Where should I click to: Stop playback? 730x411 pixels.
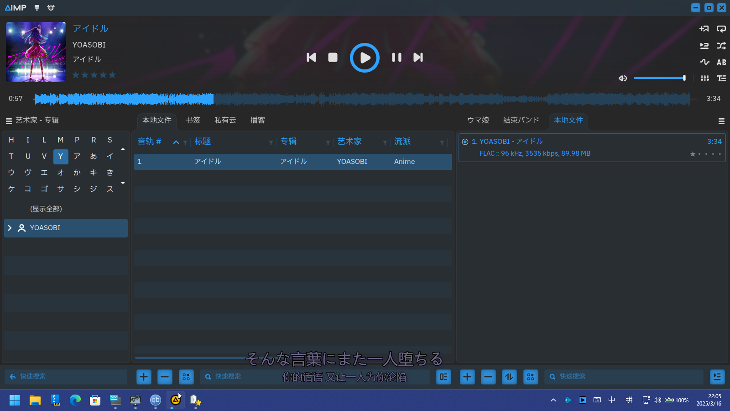pyautogui.click(x=333, y=58)
